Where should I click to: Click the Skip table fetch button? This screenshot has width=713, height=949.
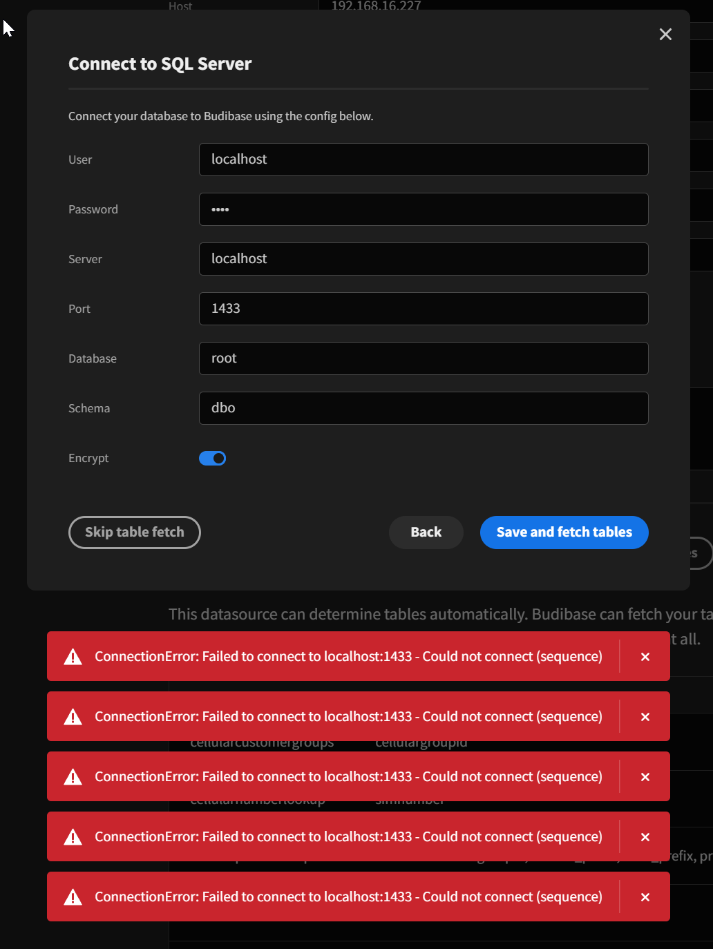(134, 532)
